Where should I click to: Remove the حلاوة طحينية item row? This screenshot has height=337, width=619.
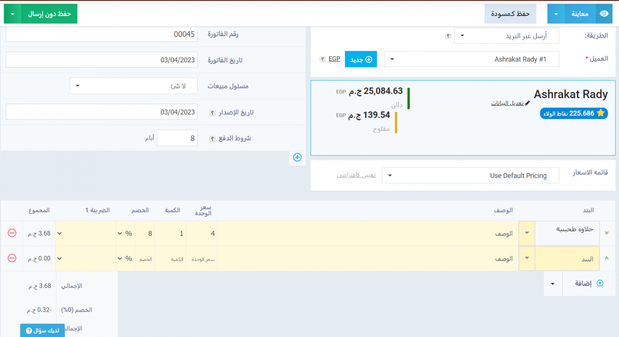coord(12,233)
